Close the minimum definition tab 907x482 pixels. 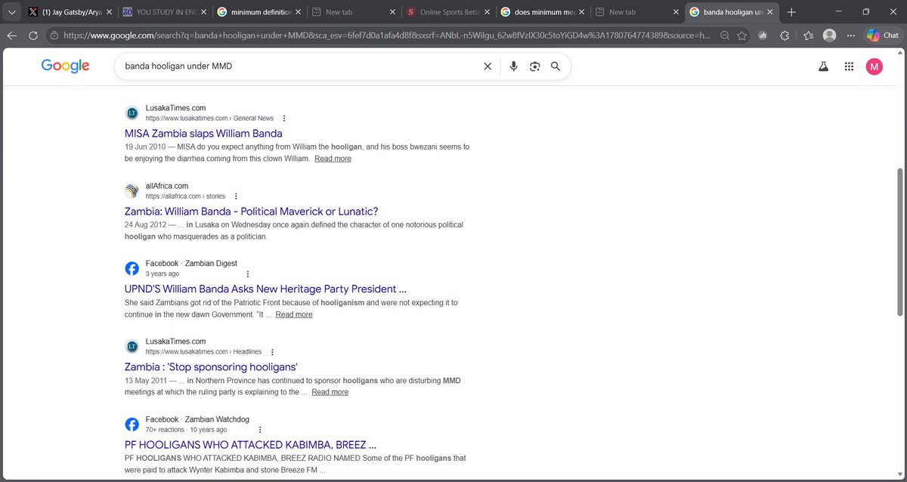click(298, 12)
